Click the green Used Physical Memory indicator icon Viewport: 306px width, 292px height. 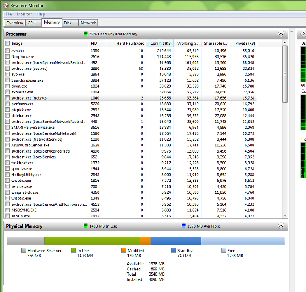click(86, 34)
